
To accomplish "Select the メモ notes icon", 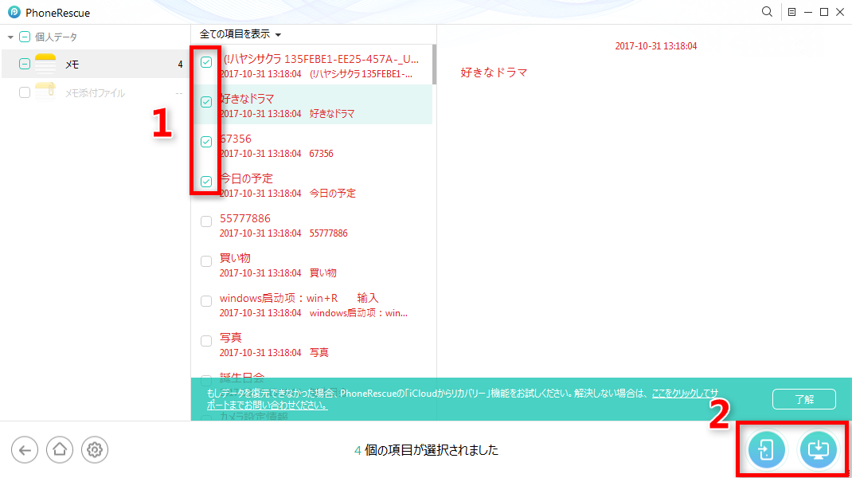I will [x=45, y=64].
